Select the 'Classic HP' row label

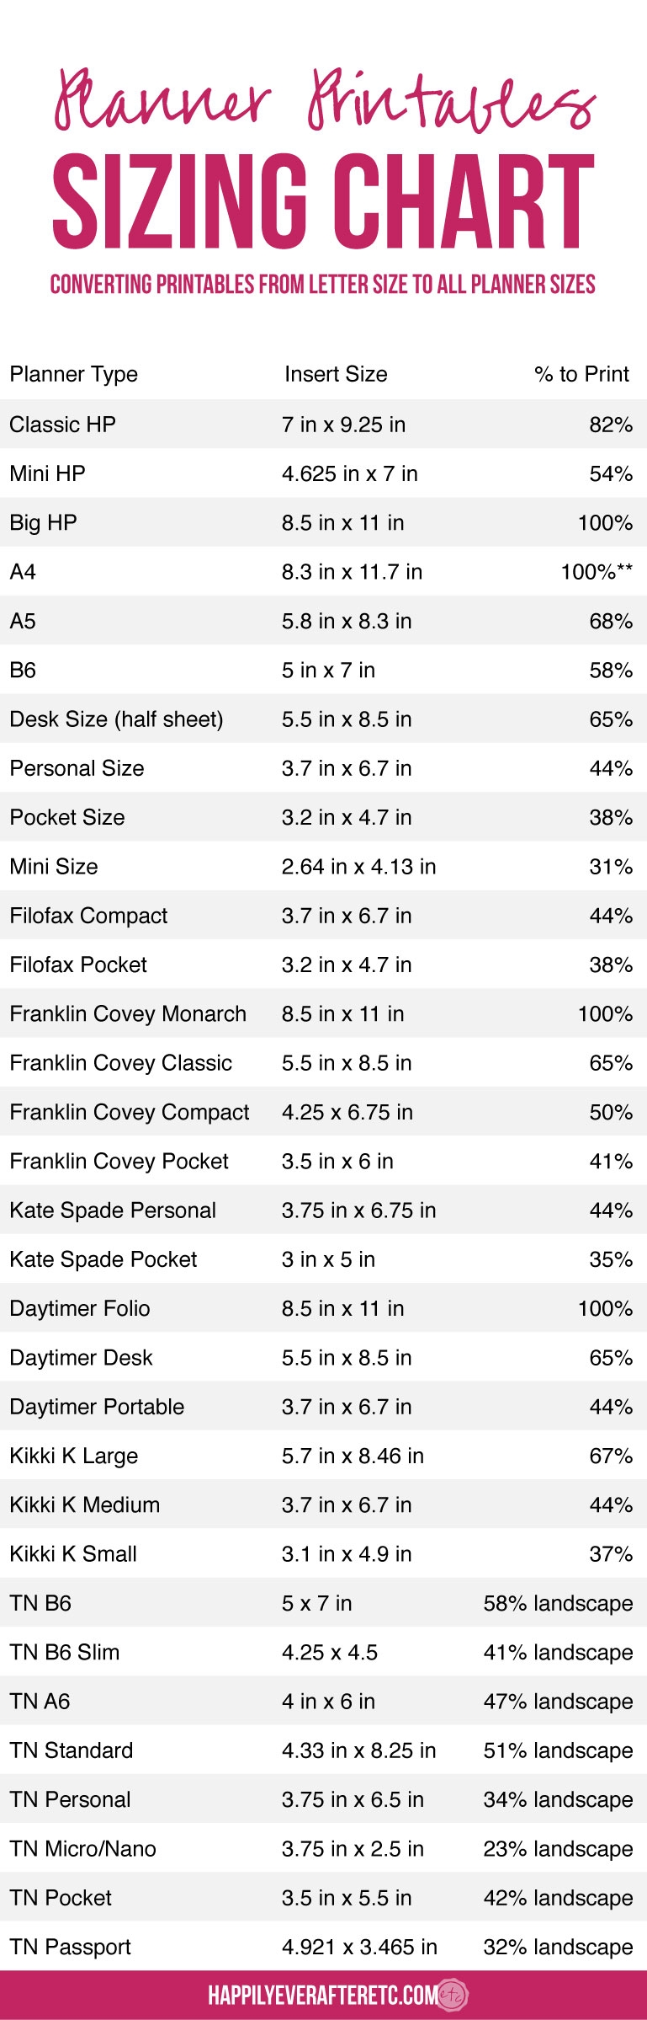point(63,425)
